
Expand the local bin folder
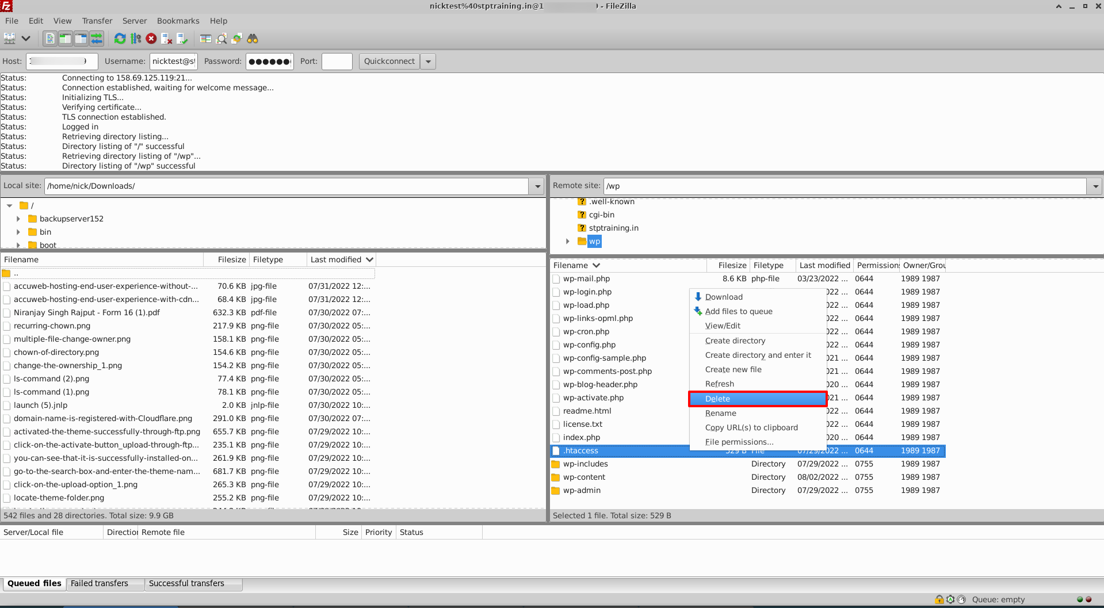click(18, 232)
